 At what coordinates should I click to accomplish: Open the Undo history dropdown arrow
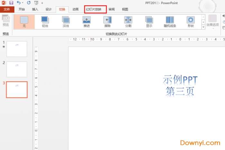pos(23,3)
